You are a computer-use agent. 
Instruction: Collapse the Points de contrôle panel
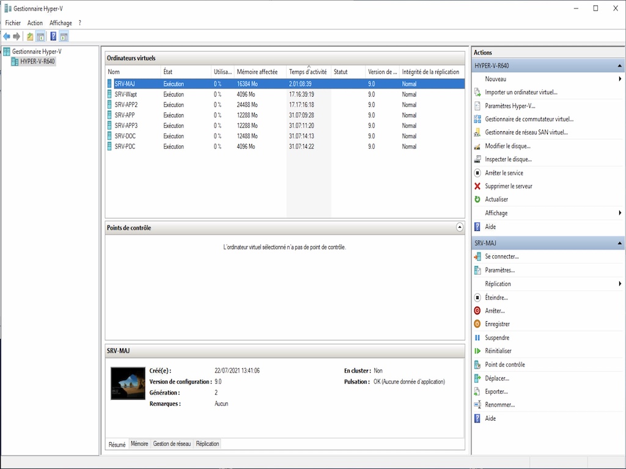click(x=460, y=227)
